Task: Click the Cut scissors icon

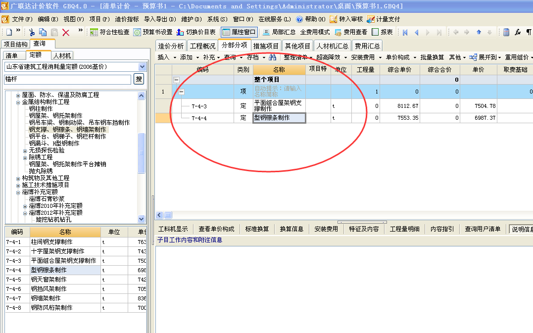Action: click(32, 32)
